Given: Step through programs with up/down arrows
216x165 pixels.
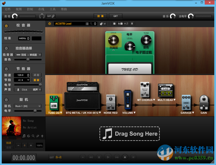Looking at the screenshot, I should click(x=95, y=24).
